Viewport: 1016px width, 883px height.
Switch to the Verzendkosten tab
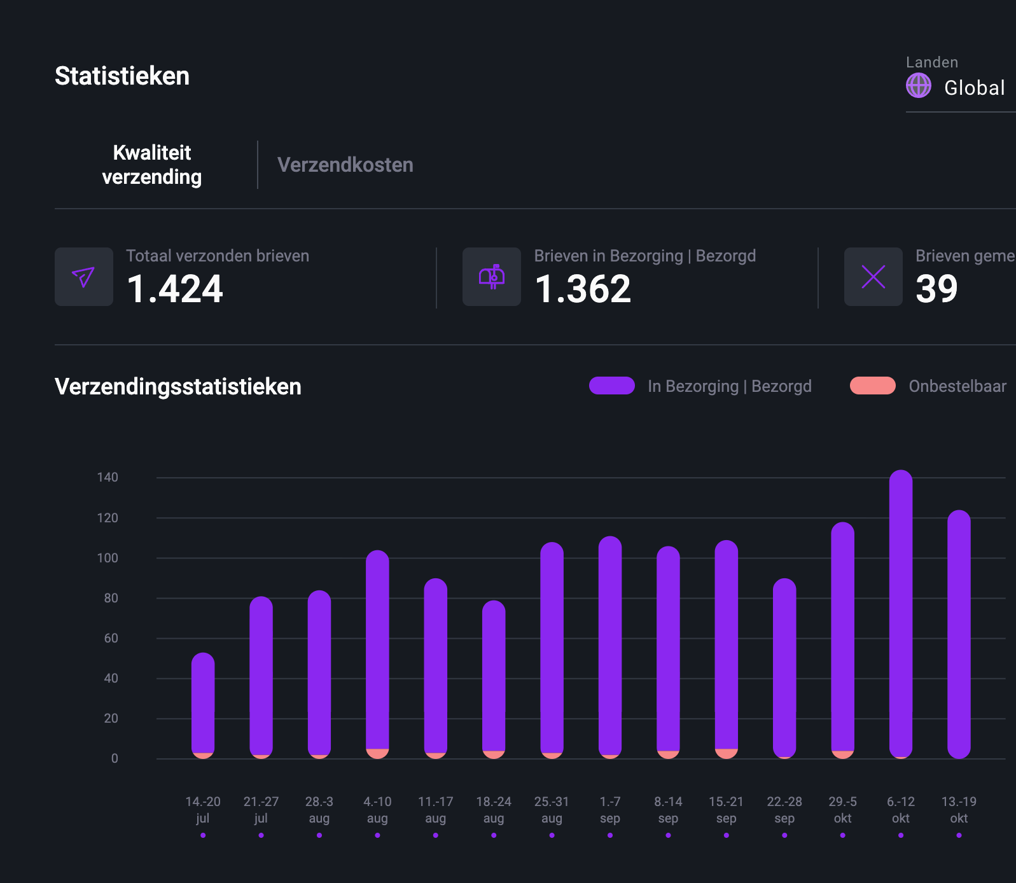tap(345, 165)
